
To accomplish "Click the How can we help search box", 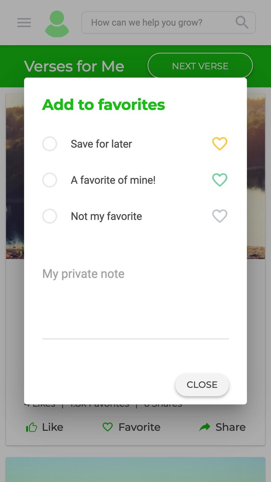I will [158, 23].
